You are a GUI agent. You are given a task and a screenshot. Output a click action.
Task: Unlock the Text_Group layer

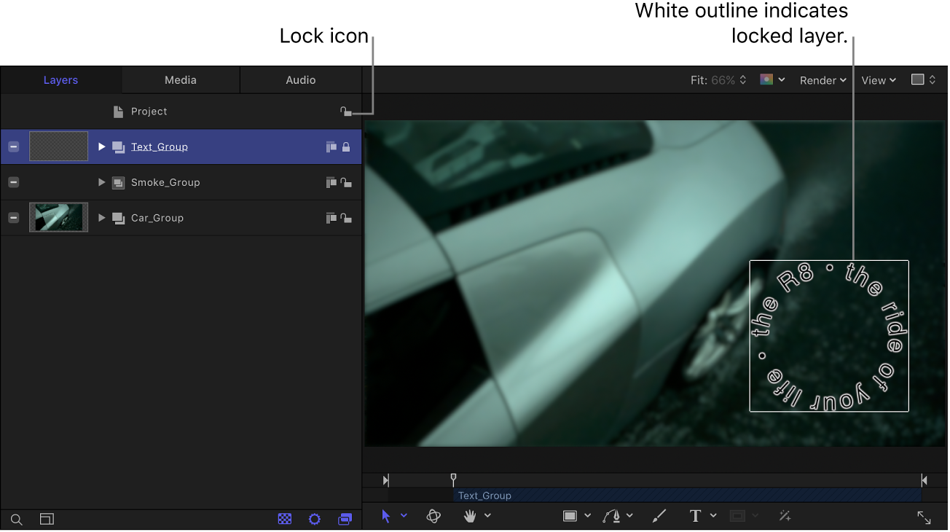[345, 146]
